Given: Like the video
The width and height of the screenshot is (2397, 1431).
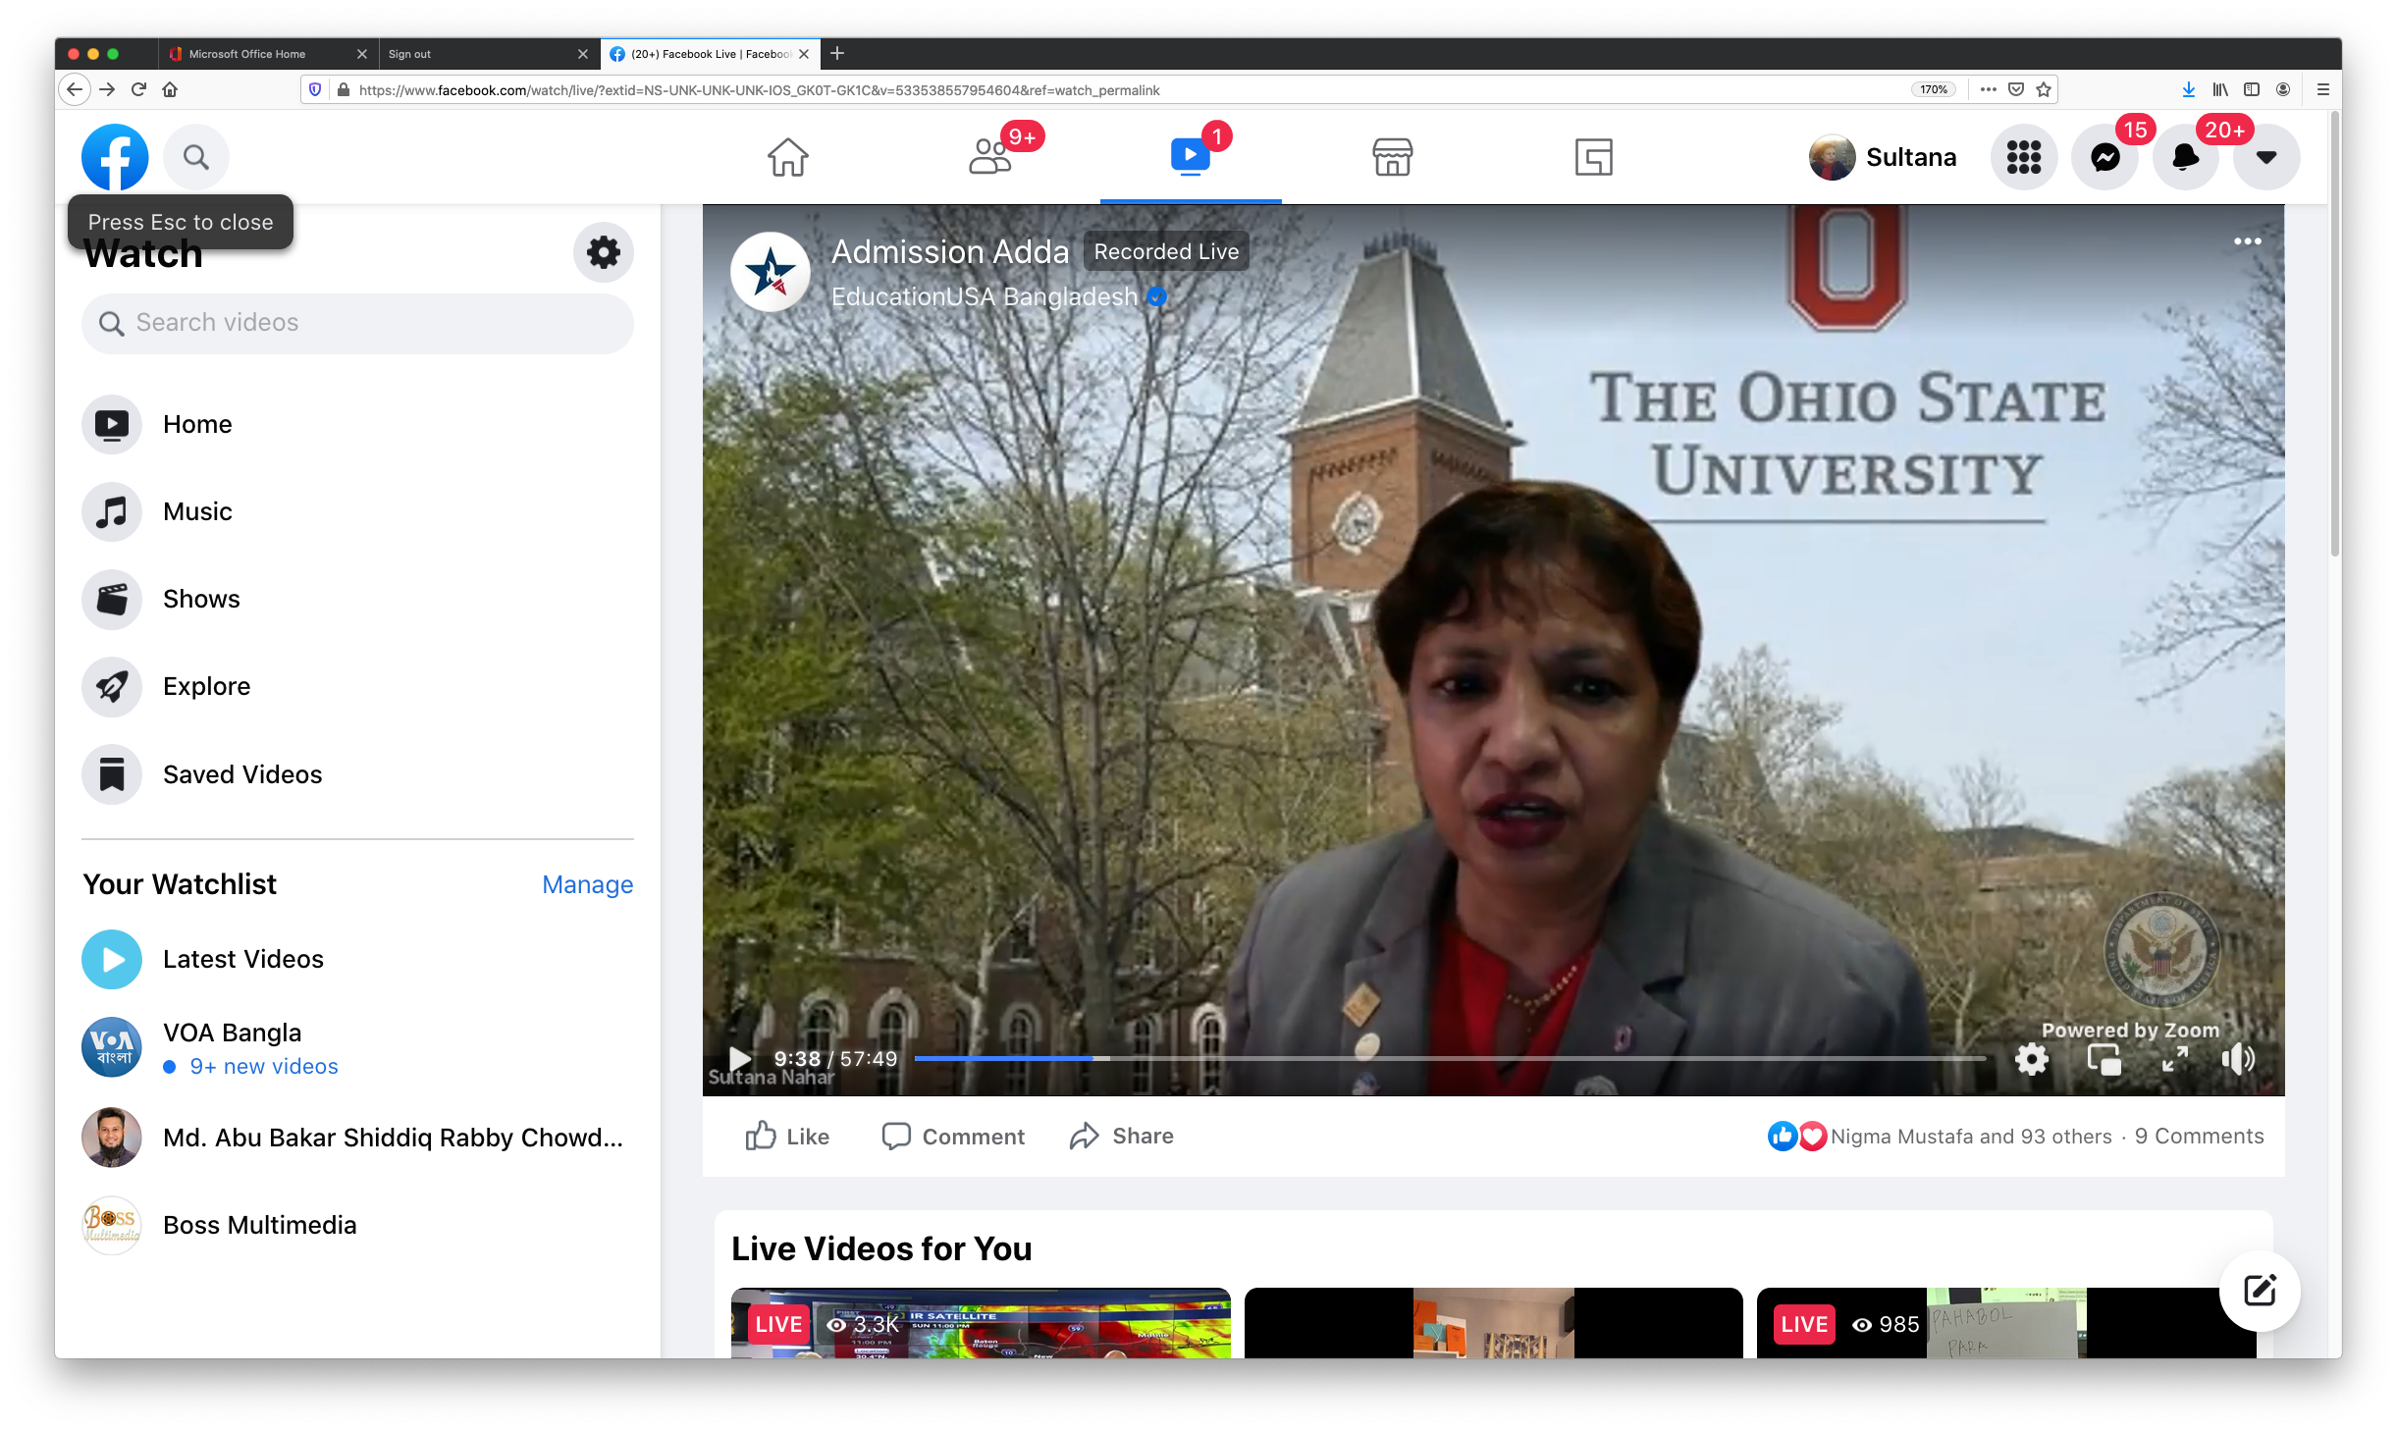Looking at the screenshot, I should [x=787, y=1137].
